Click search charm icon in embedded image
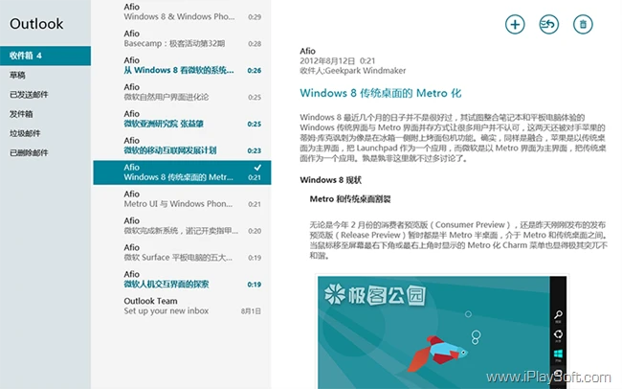The width and height of the screenshot is (622, 389). [558, 316]
